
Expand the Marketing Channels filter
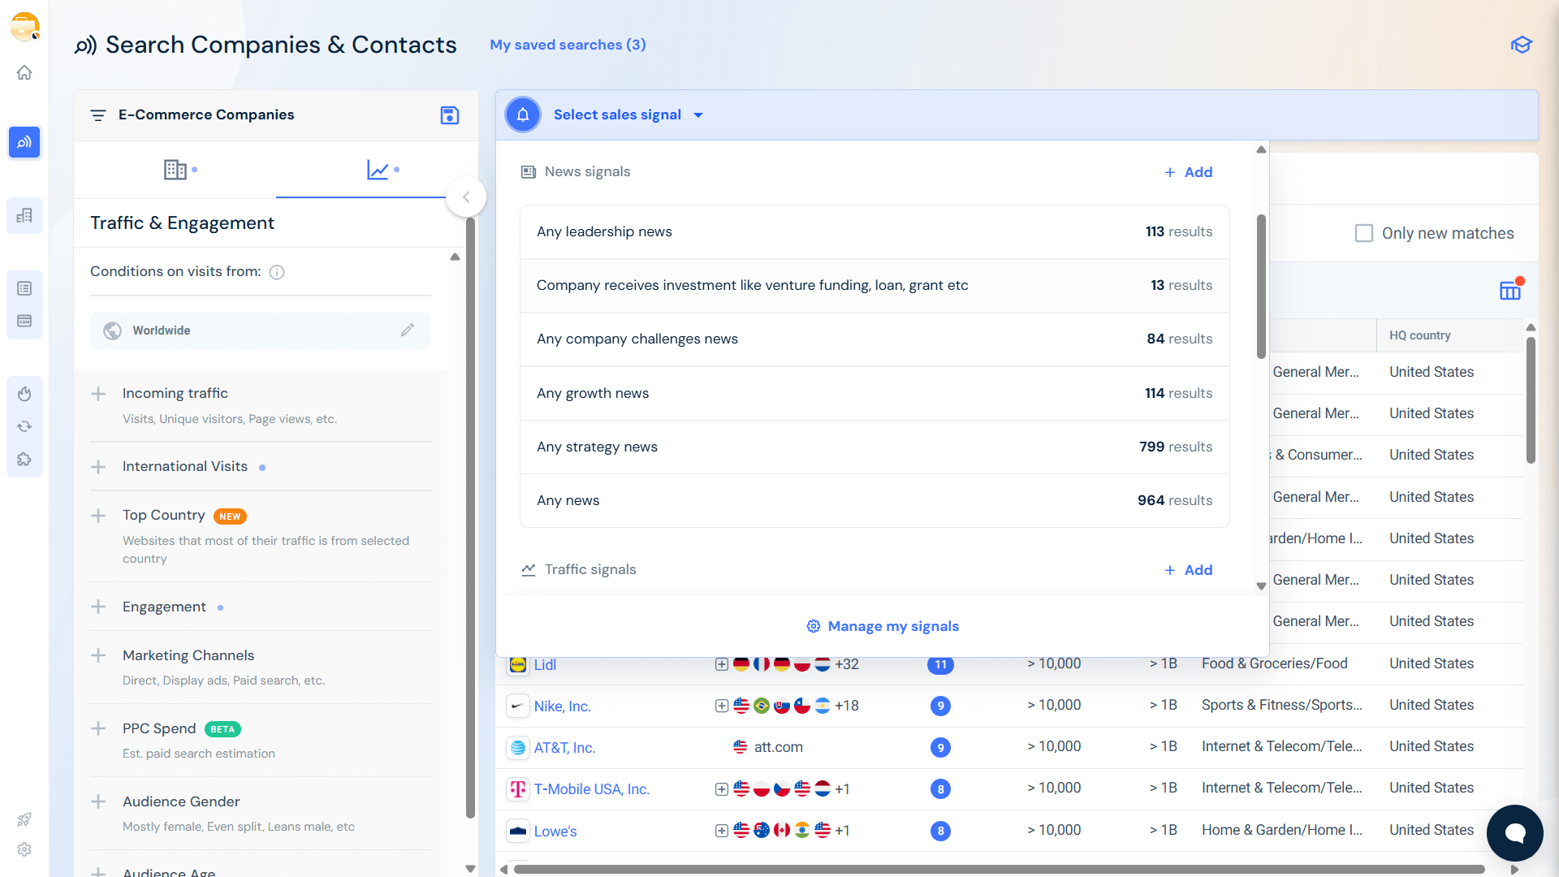98,655
